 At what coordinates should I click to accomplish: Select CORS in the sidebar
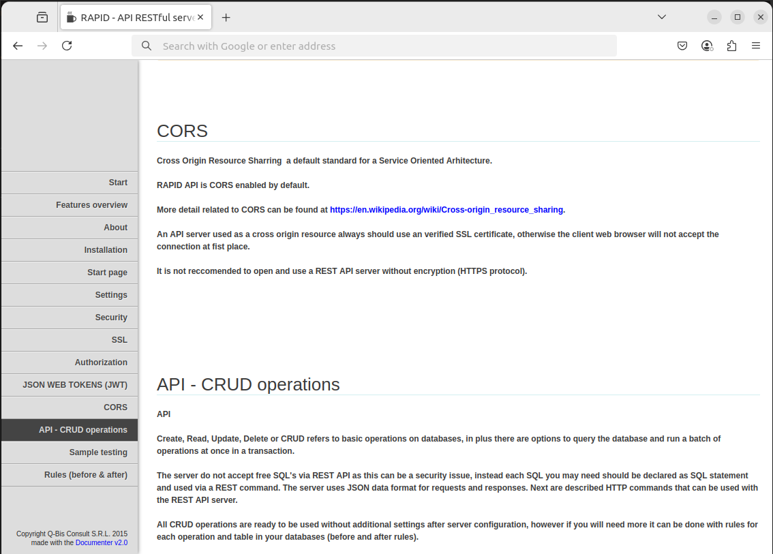pos(70,407)
